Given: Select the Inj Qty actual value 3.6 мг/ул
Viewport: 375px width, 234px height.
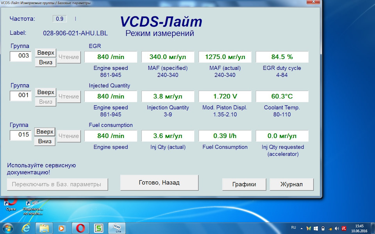Looking at the screenshot, I should pyautogui.click(x=168, y=136).
